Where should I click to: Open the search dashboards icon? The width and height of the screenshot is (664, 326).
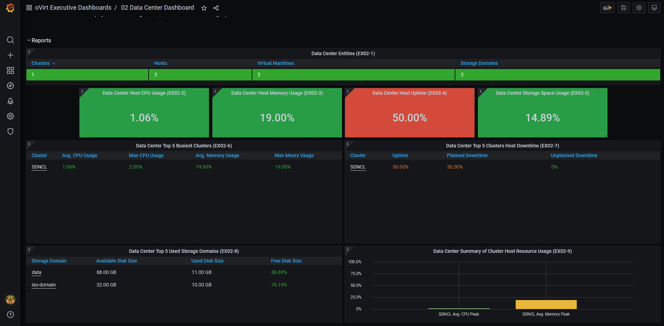tap(10, 40)
